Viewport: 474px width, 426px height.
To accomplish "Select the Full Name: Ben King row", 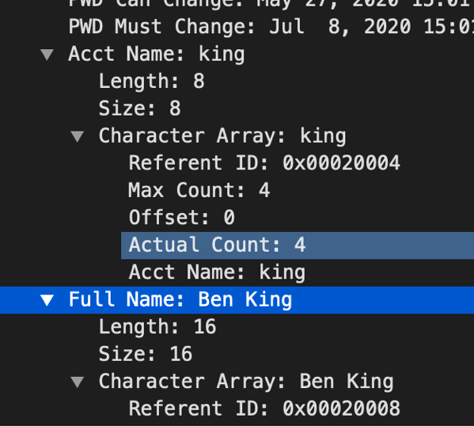I will click(237, 300).
